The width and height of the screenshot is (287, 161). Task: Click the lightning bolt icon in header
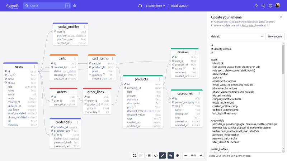tap(256, 6)
